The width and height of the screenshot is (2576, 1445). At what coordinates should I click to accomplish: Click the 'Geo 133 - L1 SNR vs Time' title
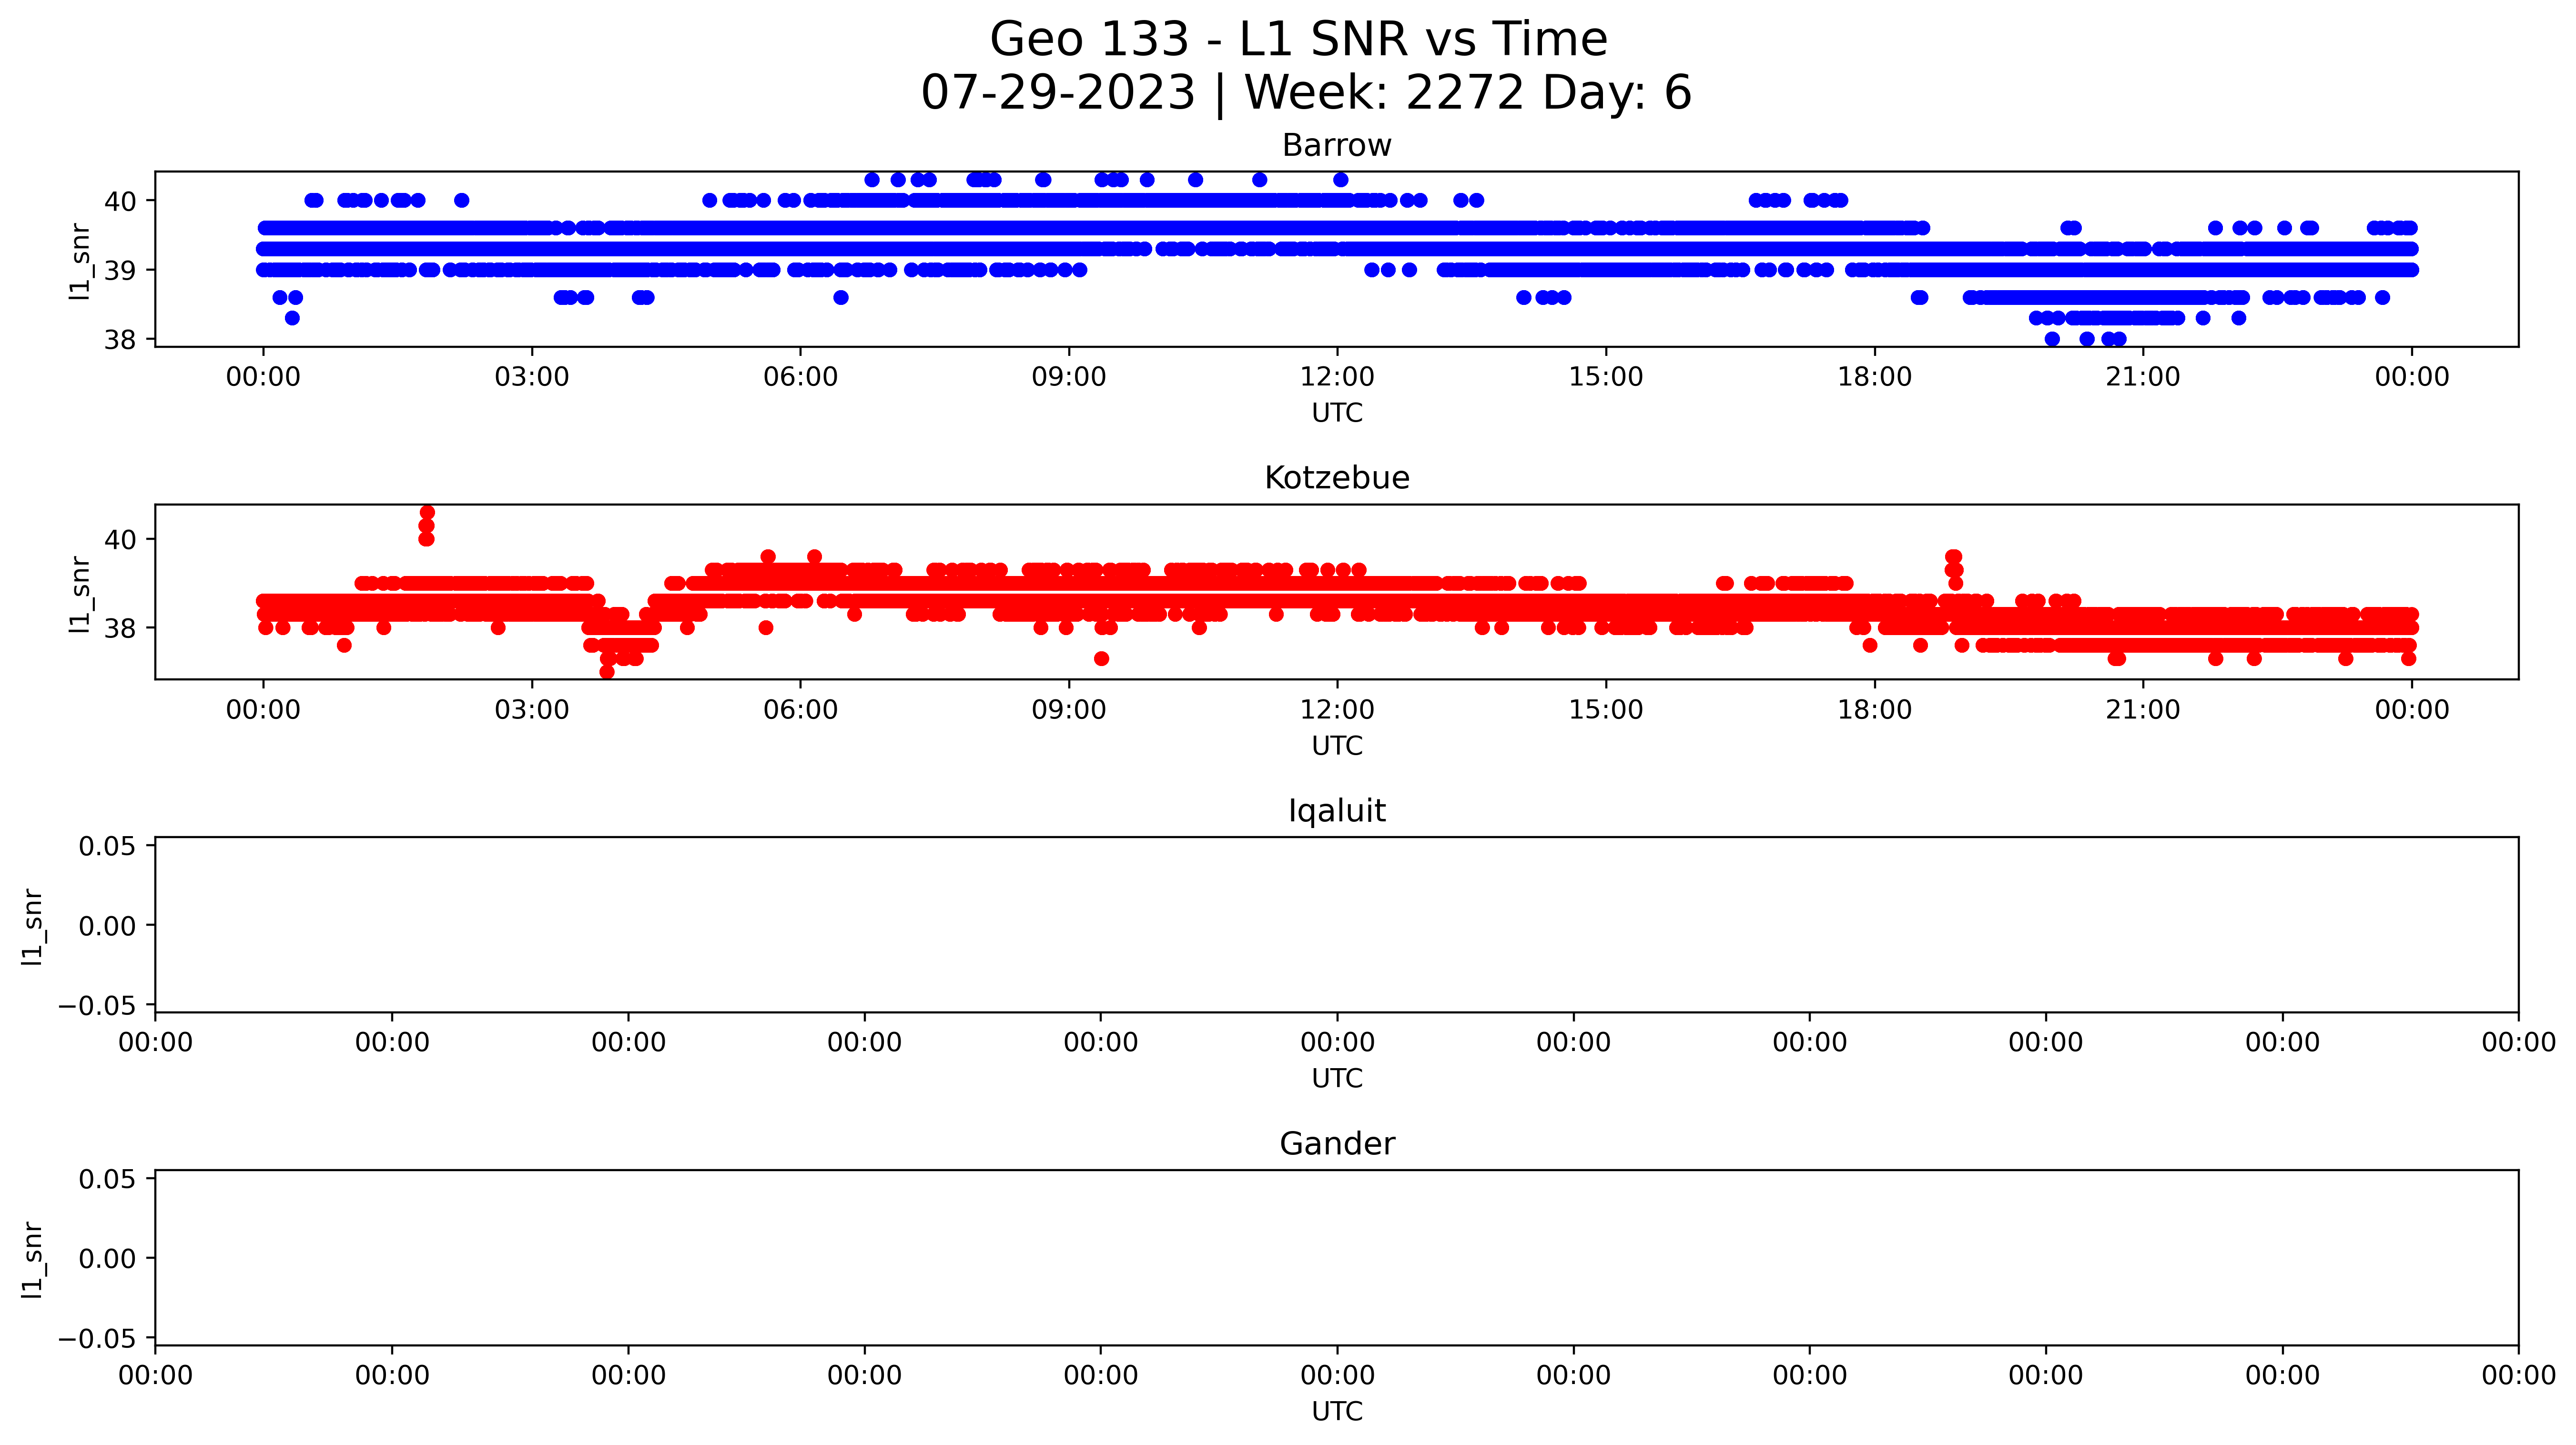pyautogui.click(x=1298, y=40)
